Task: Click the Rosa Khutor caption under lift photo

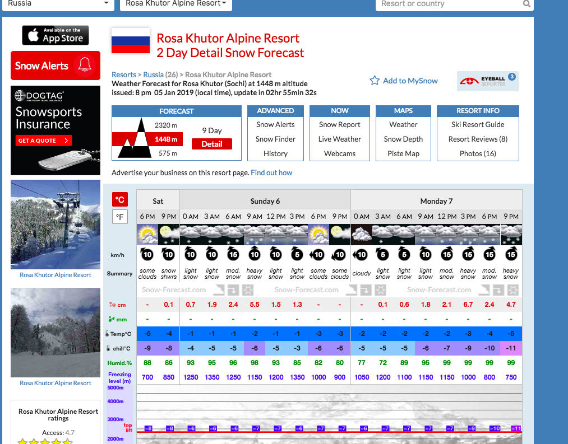Action: click(x=56, y=275)
